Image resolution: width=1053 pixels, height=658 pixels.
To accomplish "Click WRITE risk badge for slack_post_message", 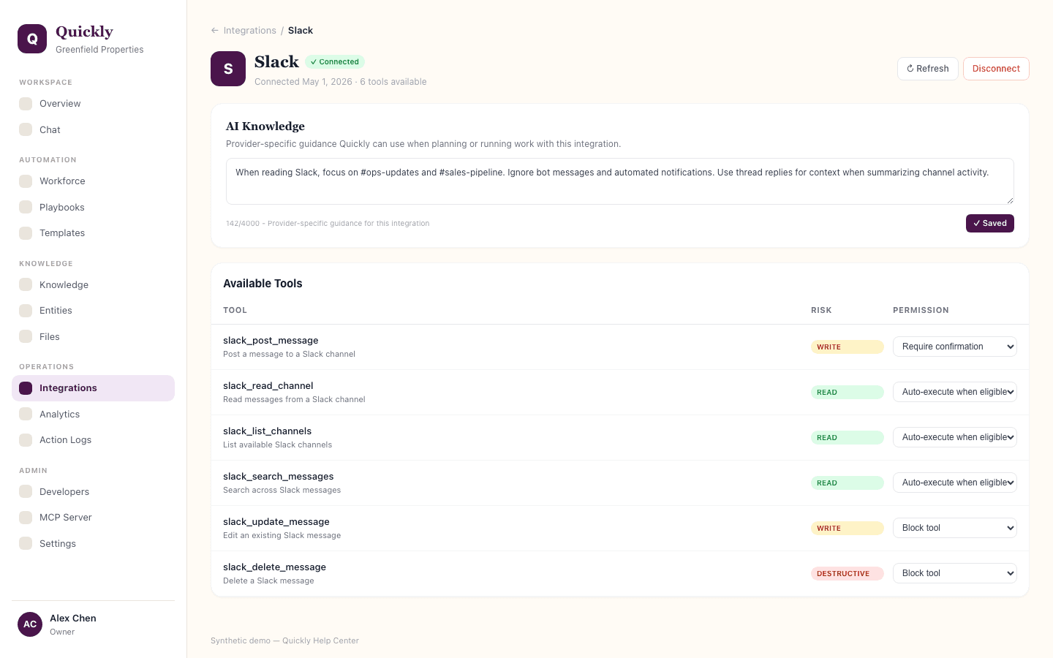I will [848, 347].
